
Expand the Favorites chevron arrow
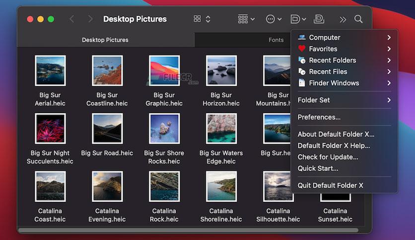tap(389, 49)
